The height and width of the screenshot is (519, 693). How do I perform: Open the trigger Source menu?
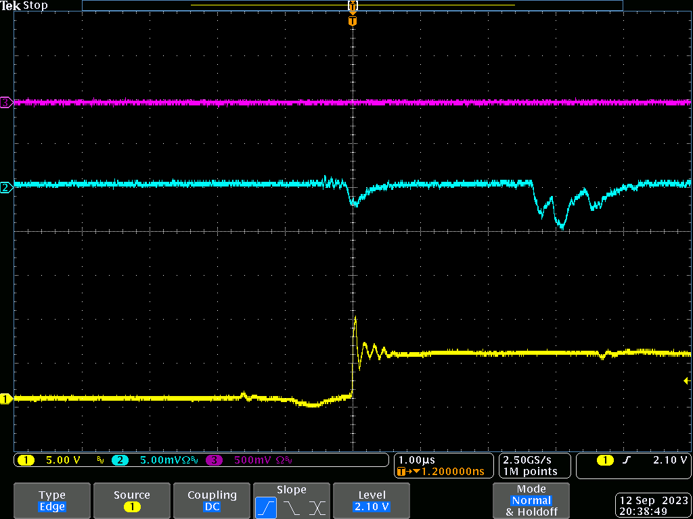click(x=132, y=501)
